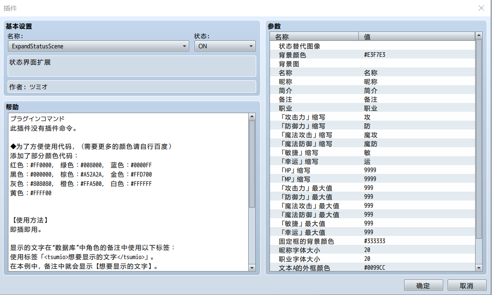Select the 昵称 parameter name
Screen dimensions: 492x295
(285, 82)
